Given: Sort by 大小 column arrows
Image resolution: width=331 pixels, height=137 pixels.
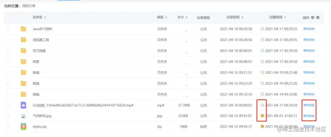Looking at the screenshot, I should pyautogui.click(x=186, y=17).
